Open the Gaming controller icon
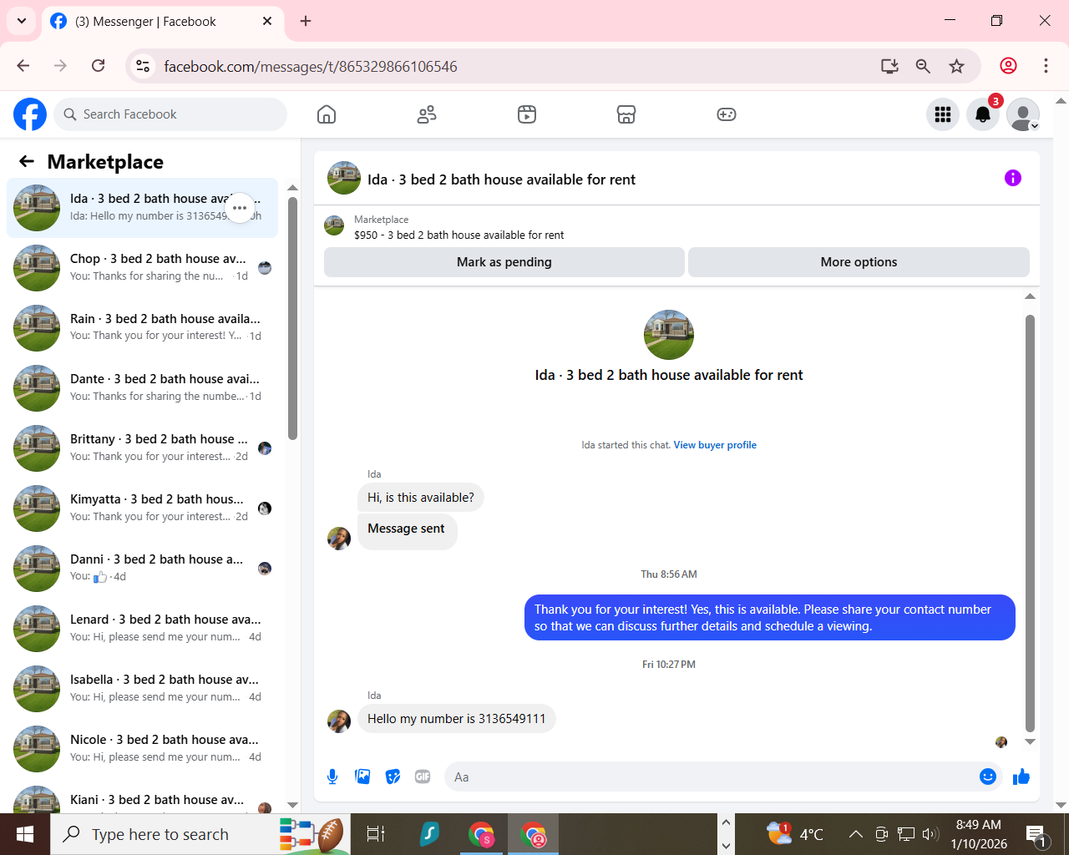This screenshot has height=855, width=1069. coord(727,114)
